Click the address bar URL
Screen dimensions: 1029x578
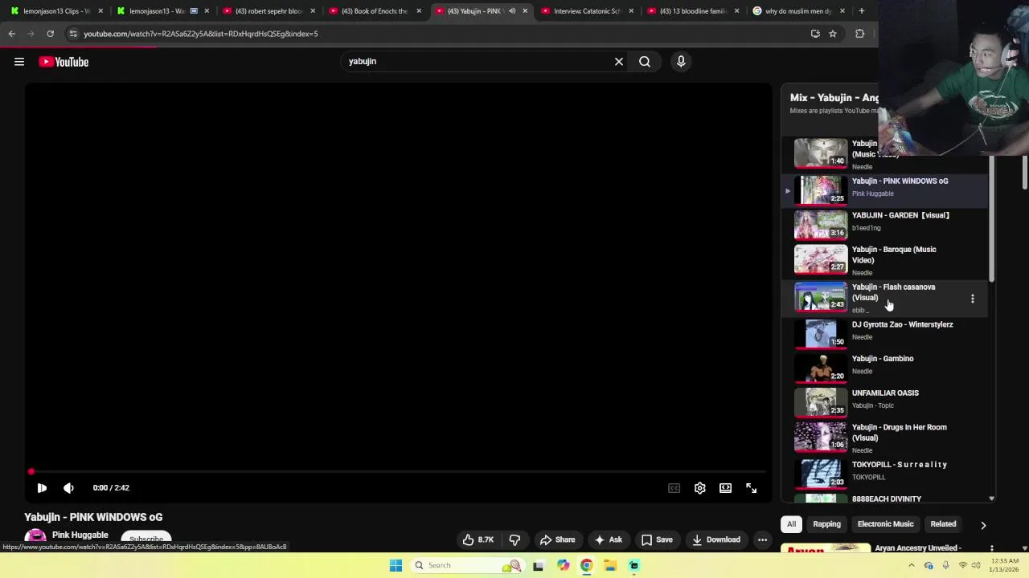[201, 34]
